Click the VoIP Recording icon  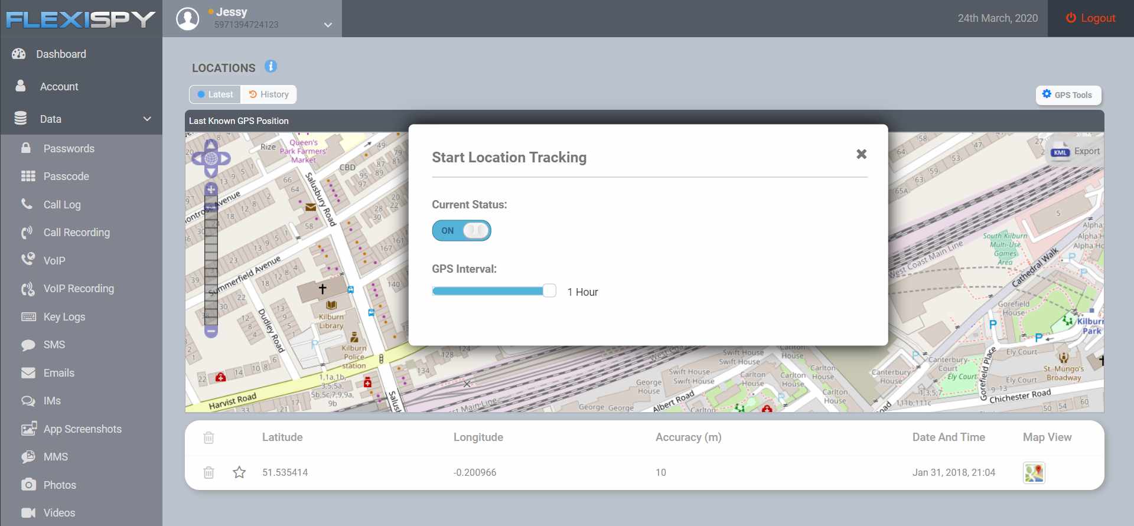click(28, 289)
